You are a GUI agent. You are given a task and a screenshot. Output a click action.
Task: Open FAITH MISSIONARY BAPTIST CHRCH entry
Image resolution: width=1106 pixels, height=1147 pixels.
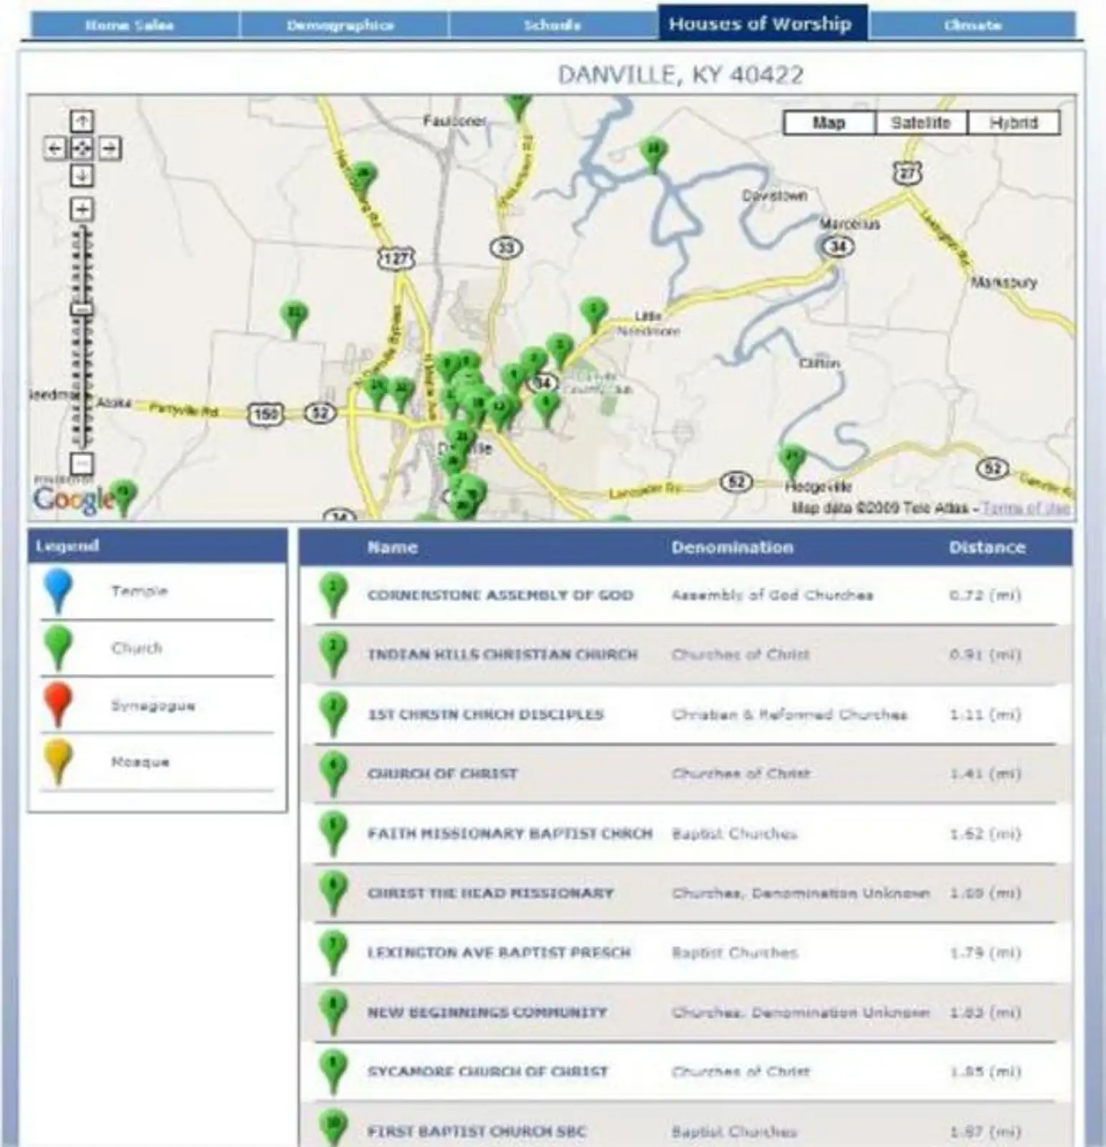point(510,833)
